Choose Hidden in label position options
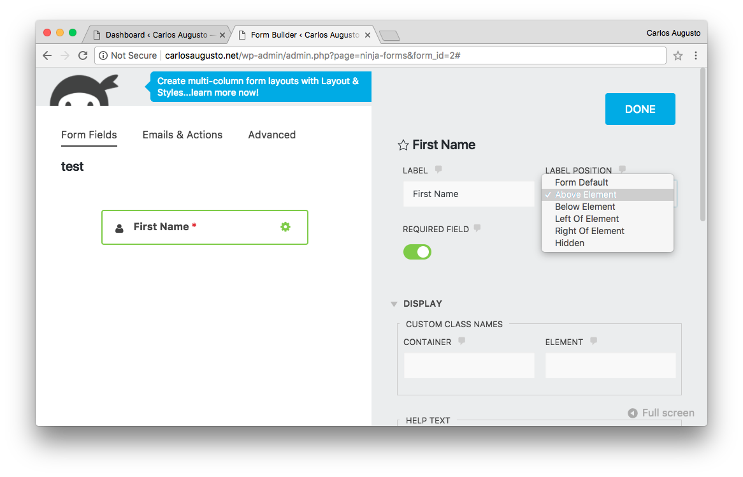743x477 pixels. (570, 243)
